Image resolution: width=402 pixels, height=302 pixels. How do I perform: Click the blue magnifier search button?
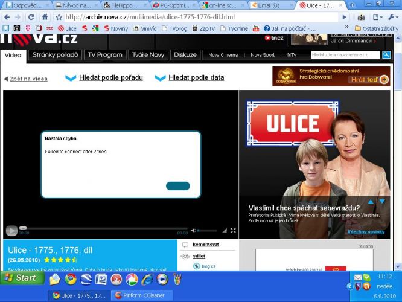pos(386,54)
